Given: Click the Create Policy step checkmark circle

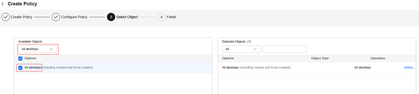Looking at the screenshot, I should click(x=6, y=17).
